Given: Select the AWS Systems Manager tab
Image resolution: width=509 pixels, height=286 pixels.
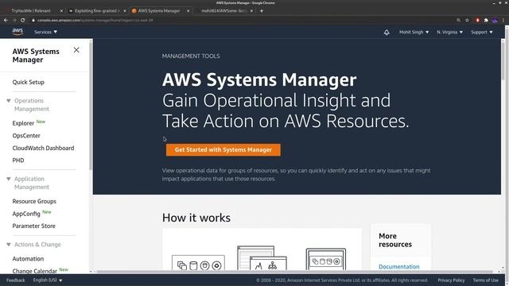Looking at the screenshot, I should coord(159,10).
